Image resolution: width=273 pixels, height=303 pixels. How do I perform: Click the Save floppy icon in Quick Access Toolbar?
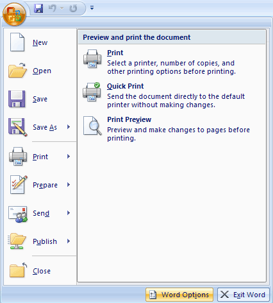[38, 8]
